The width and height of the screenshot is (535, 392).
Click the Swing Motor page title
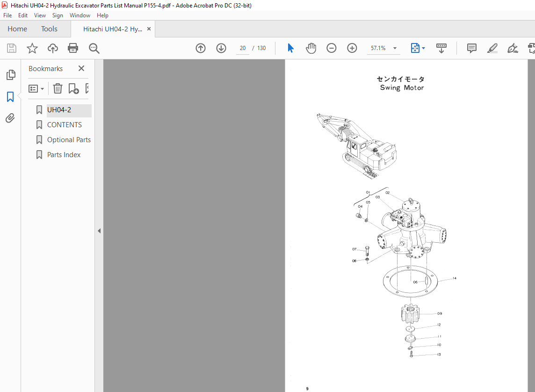coord(402,87)
